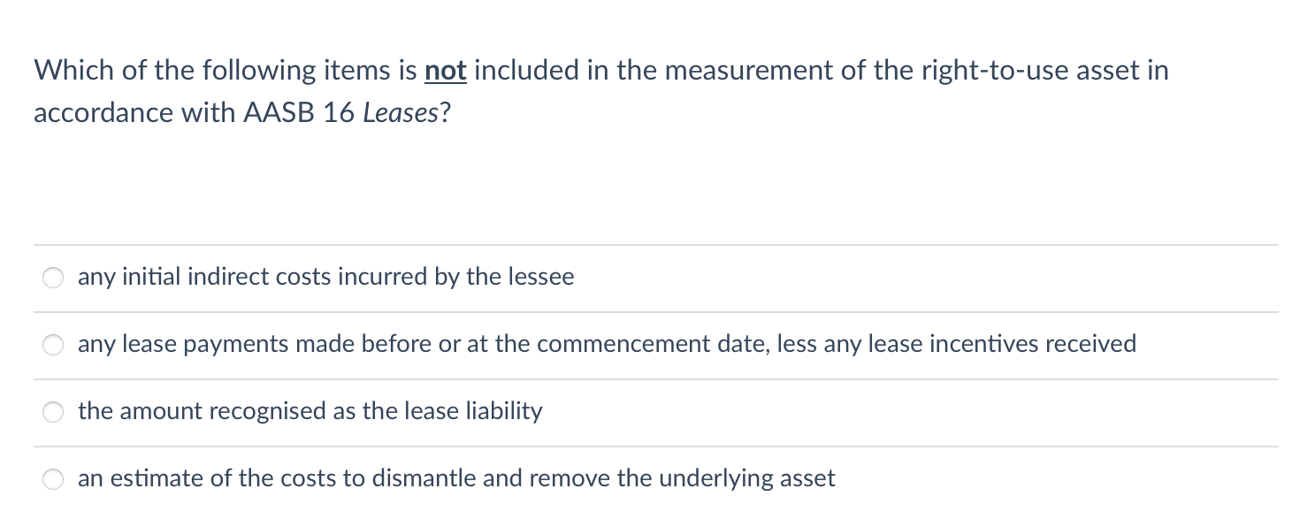Click the underlined bold word 'not' in the question
Image resolution: width=1300 pixels, height=527 pixels.
pos(446,70)
